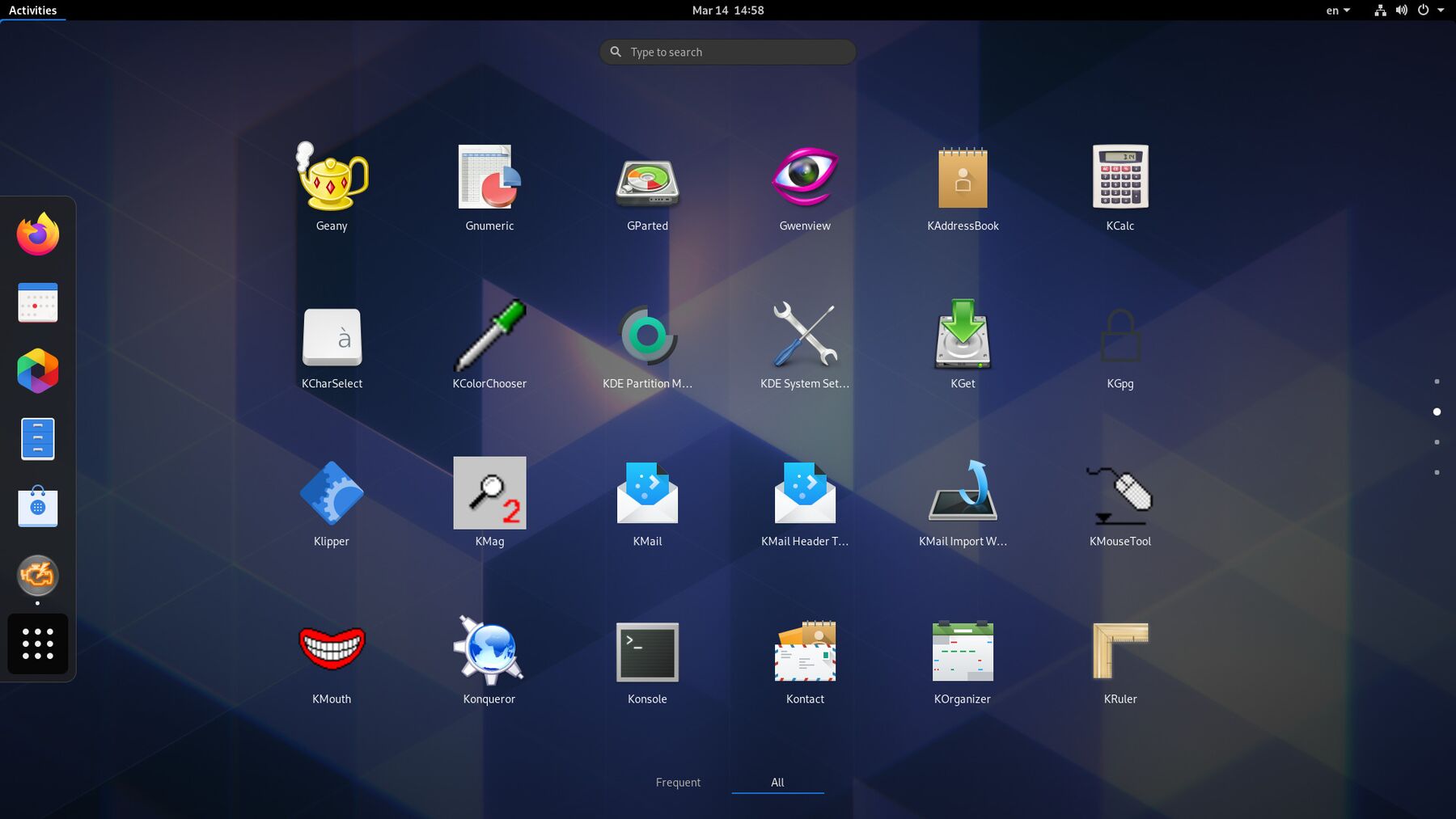
Task: Open the Software store in dock
Action: (x=38, y=507)
